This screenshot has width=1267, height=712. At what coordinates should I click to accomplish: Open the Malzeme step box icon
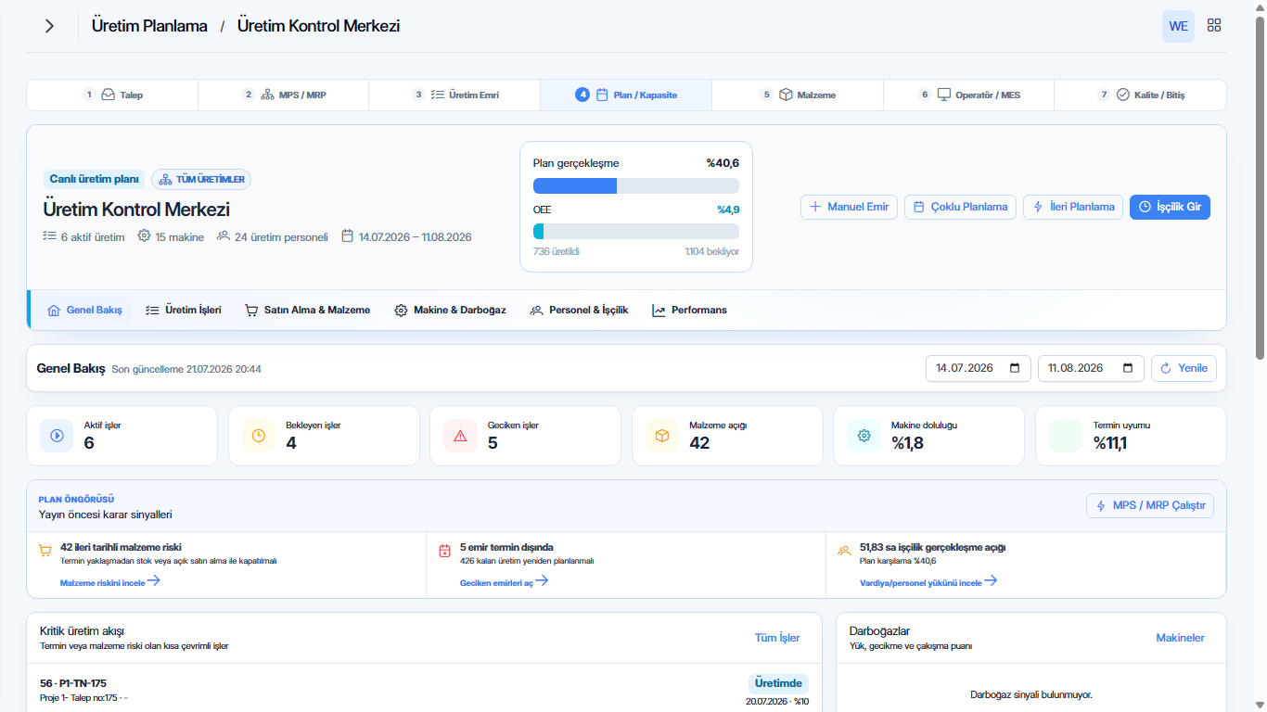tap(786, 95)
